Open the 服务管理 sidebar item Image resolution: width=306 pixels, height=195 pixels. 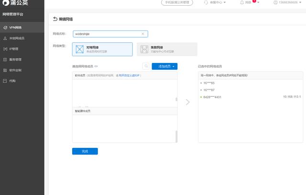pyautogui.click(x=22, y=60)
